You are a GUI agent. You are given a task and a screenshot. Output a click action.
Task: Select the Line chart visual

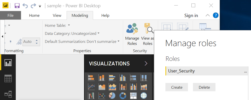pyautogui.click(x=91, y=87)
